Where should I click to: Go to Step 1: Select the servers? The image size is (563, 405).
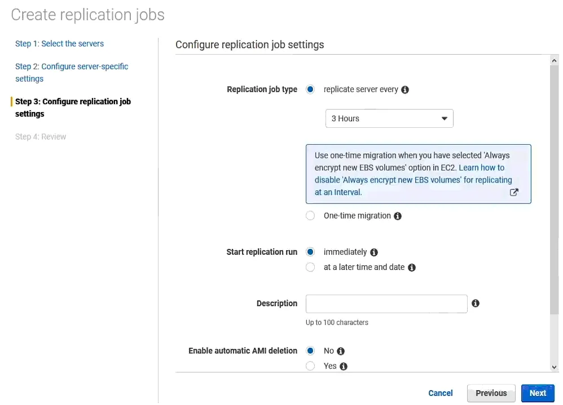[x=59, y=43]
